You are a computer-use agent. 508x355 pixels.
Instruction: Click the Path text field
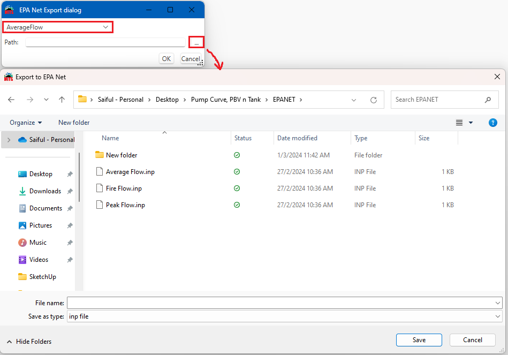coord(105,42)
